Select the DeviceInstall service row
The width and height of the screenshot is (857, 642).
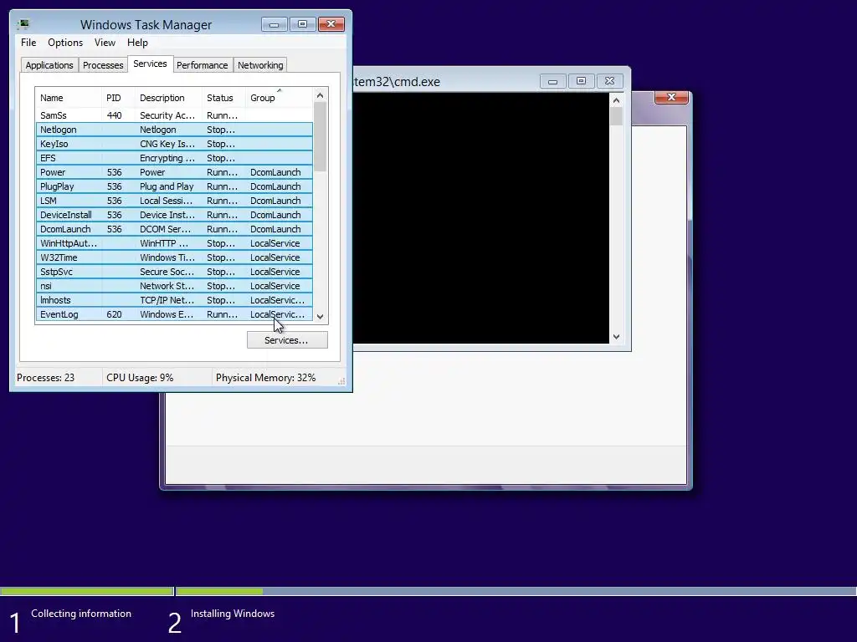[x=174, y=215]
